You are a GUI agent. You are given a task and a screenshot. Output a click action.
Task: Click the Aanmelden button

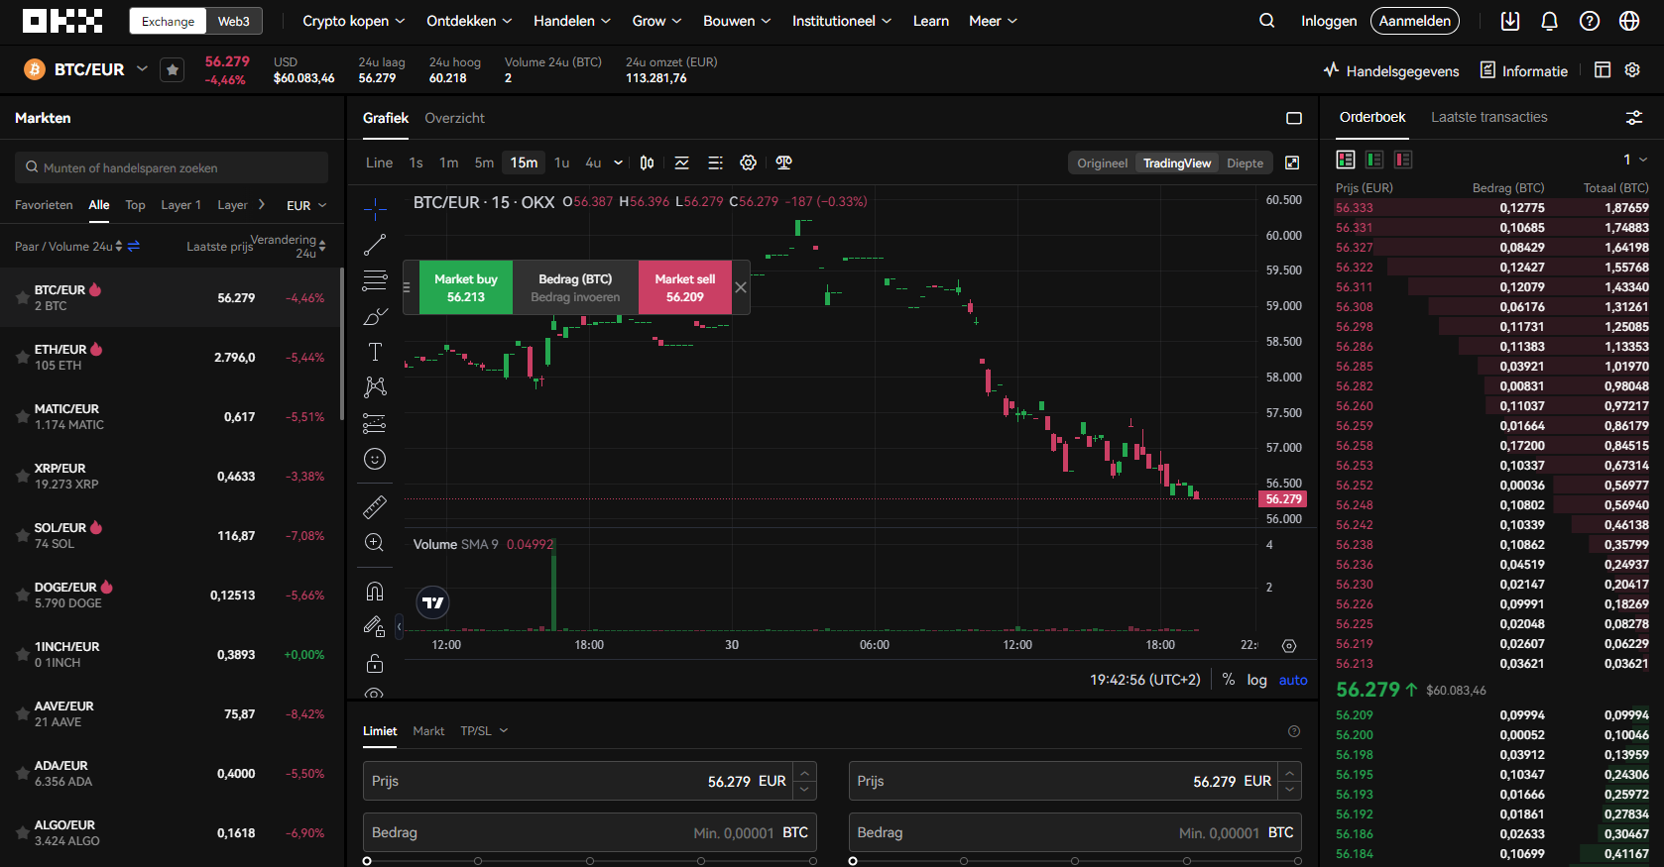tap(1415, 21)
